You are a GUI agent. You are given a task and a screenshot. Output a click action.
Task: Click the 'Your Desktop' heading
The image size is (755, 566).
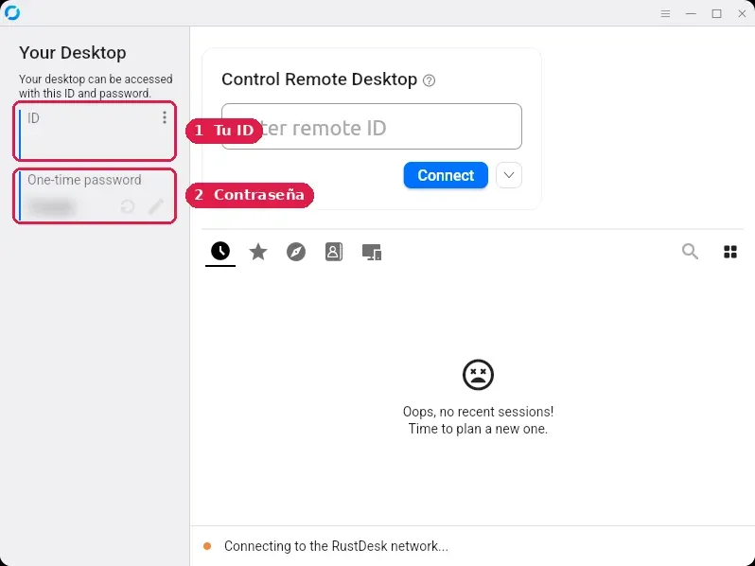(72, 52)
